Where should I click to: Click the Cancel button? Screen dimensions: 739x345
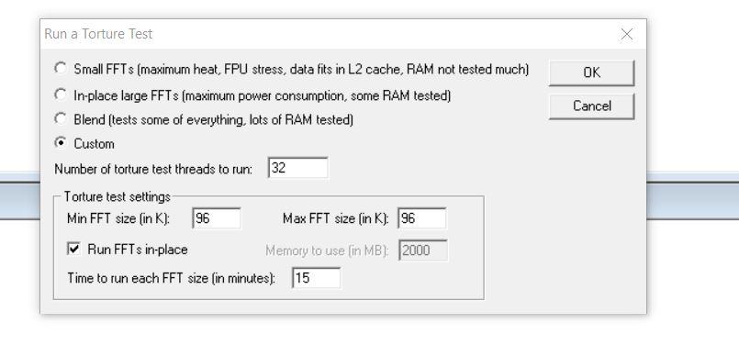tap(591, 106)
